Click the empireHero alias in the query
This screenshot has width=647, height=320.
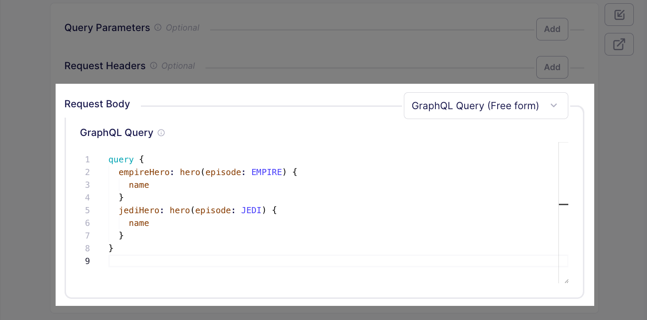click(x=144, y=172)
